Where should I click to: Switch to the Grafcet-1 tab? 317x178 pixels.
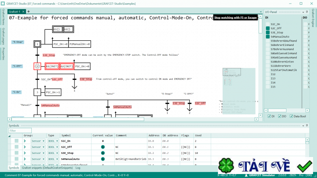tap(14, 12)
